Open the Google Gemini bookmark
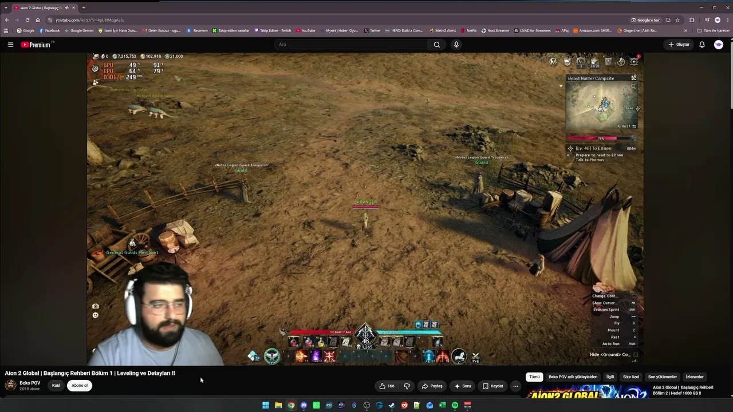The height and width of the screenshot is (412, 733). click(79, 30)
